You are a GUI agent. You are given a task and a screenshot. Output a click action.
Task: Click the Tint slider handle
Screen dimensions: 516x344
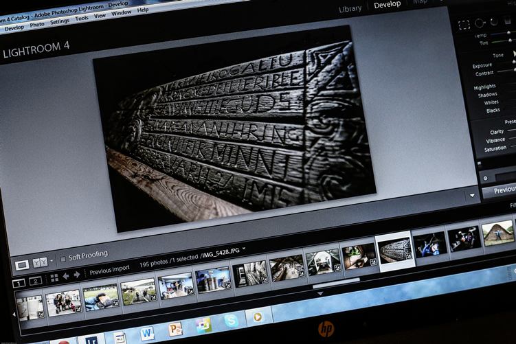(x=511, y=40)
